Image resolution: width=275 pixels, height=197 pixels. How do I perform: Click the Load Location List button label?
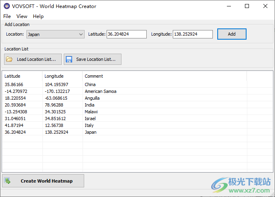pos(36,59)
